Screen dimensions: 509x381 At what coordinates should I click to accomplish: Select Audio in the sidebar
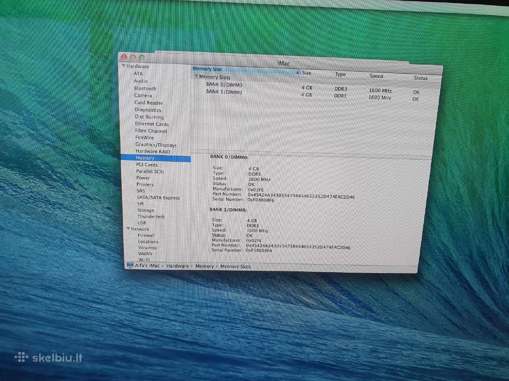click(x=141, y=81)
